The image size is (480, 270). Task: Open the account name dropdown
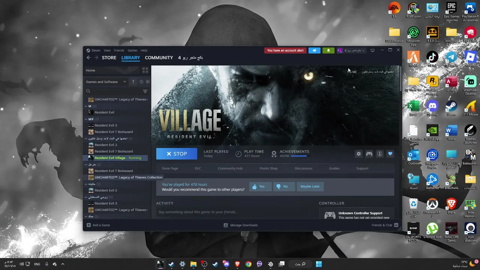point(351,50)
